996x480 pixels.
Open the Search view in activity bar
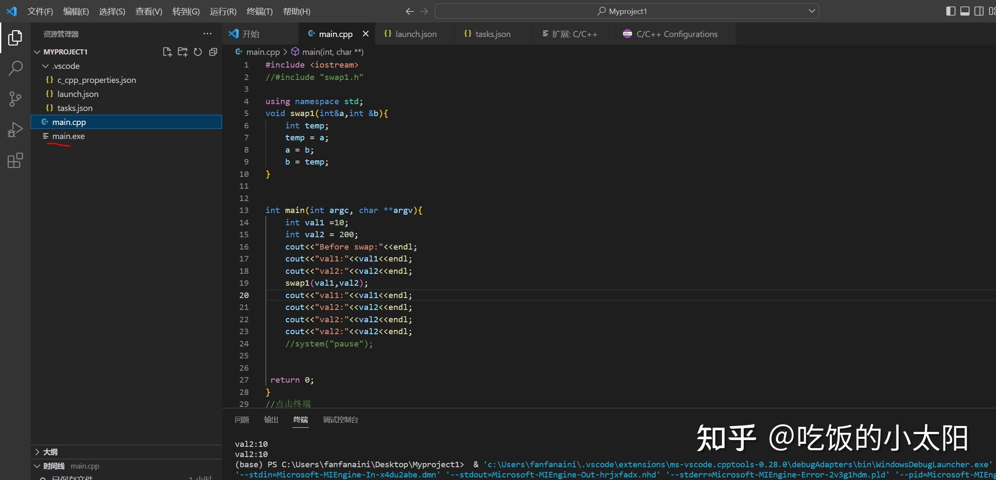click(15, 68)
